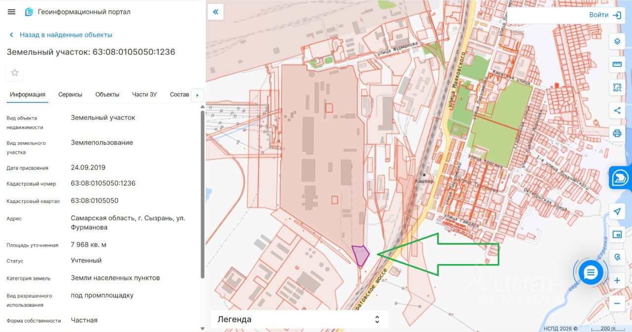Add parcel to favorites with star icon

[15, 73]
